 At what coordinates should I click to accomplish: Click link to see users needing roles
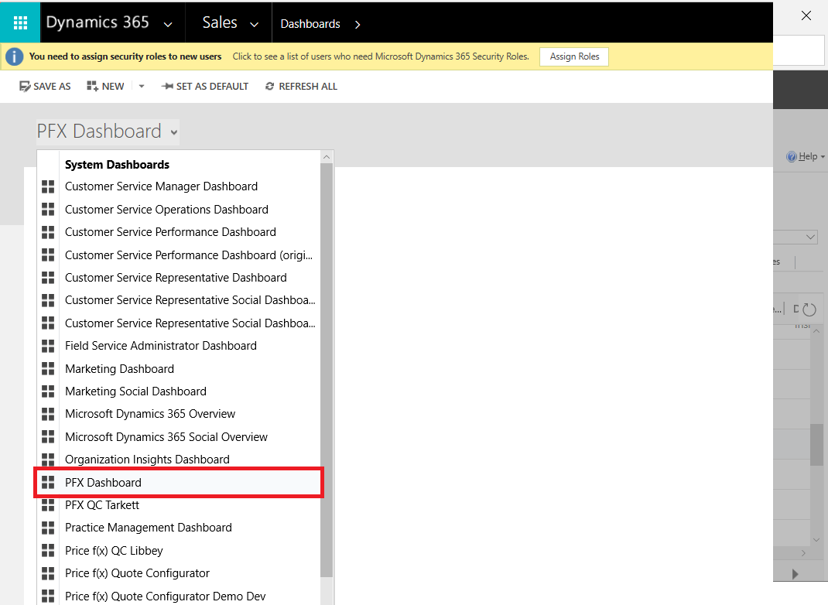tap(381, 56)
